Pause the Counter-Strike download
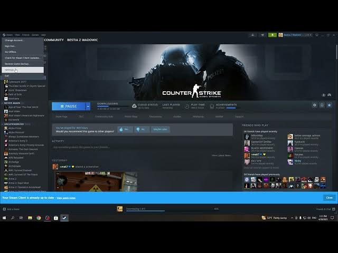Screen dimensions: 338x253 coord(68,106)
